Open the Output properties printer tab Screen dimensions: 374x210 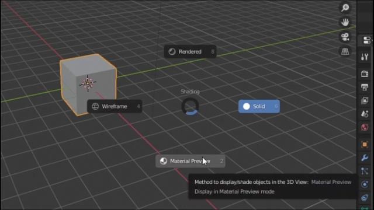[x=365, y=87]
